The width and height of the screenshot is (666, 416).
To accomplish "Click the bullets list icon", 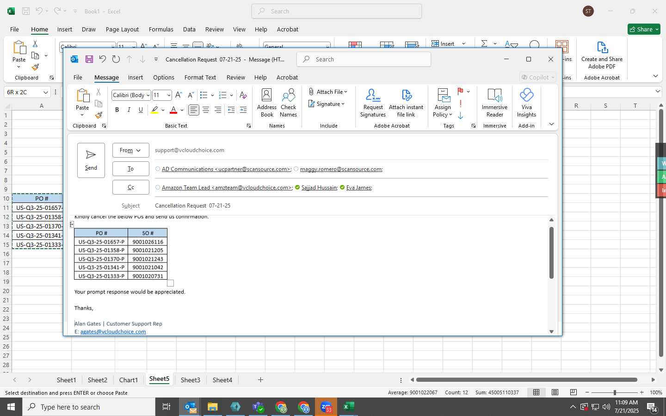I will pos(204,95).
